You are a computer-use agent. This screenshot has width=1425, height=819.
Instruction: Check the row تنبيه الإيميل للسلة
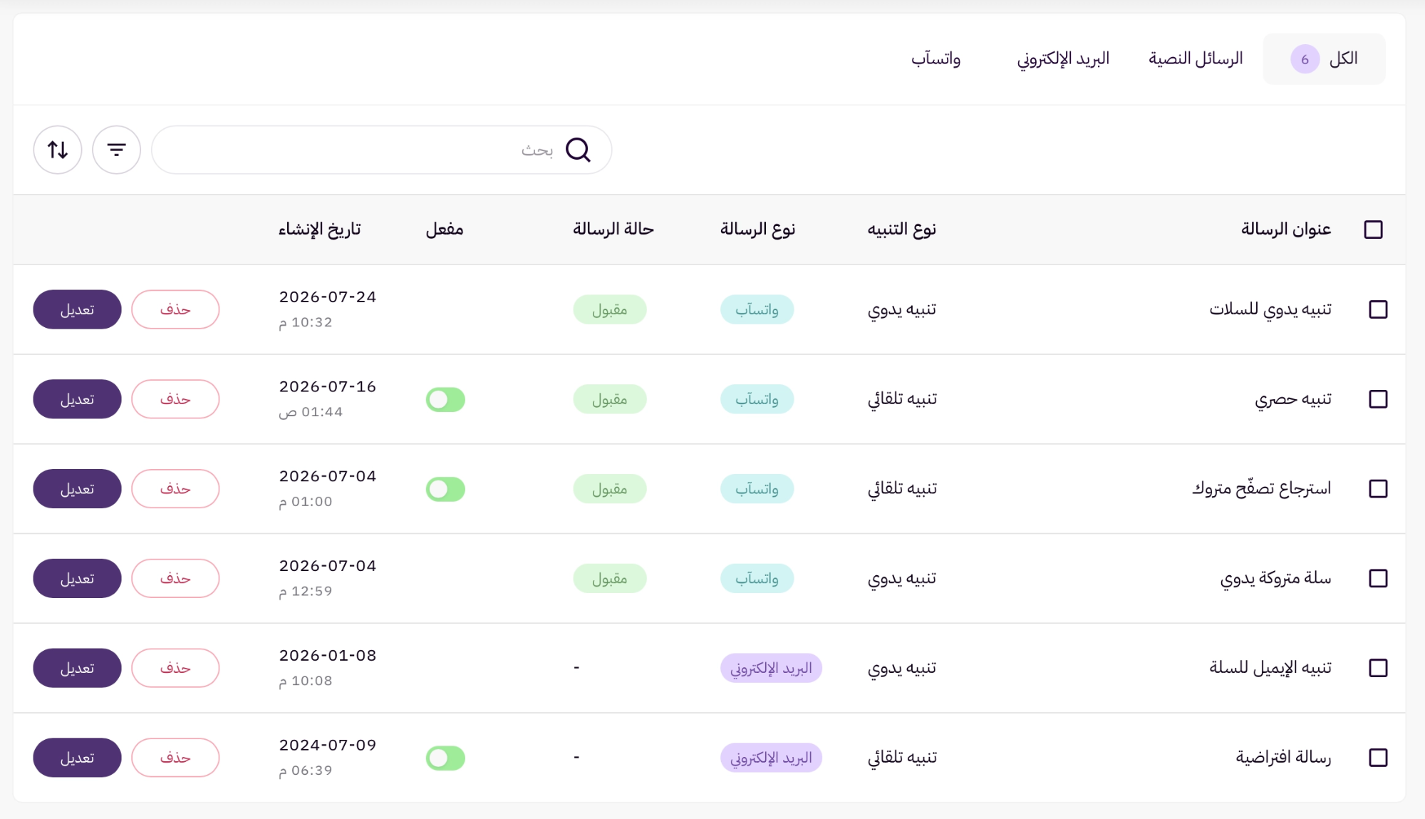1378,668
